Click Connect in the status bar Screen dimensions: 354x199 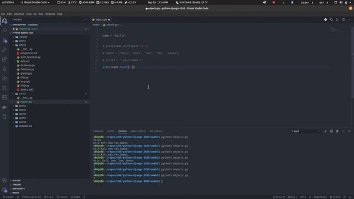click(x=62, y=197)
